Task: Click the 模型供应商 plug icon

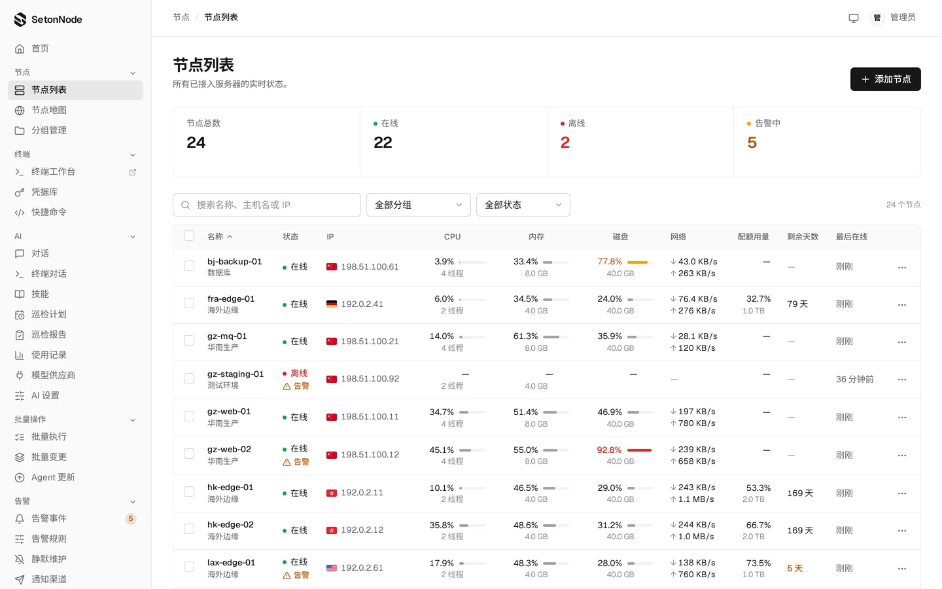Action: (x=20, y=376)
